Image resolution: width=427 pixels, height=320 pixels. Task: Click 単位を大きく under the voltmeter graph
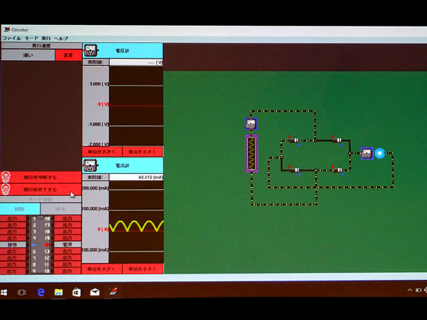[x=102, y=151]
